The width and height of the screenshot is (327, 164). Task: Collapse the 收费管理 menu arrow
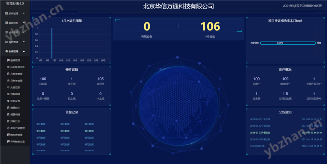coord(24,51)
